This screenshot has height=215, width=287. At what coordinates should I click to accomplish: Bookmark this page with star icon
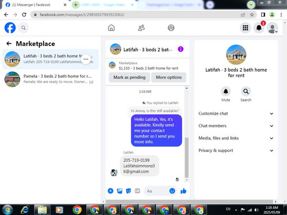(x=252, y=14)
